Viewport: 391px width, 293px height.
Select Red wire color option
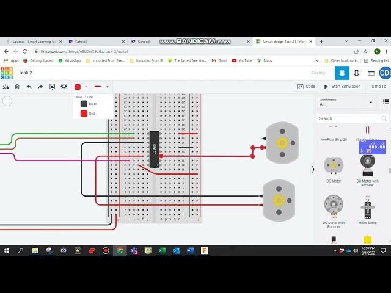click(88, 114)
